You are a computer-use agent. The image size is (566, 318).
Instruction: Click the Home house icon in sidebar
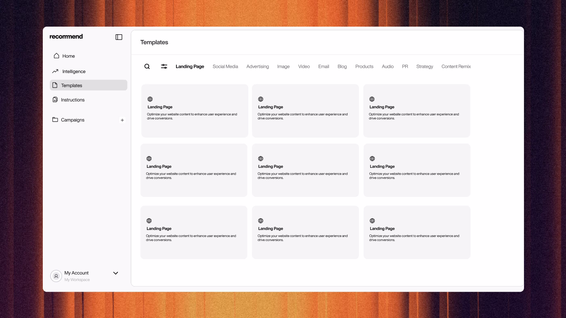click(57, 56)
